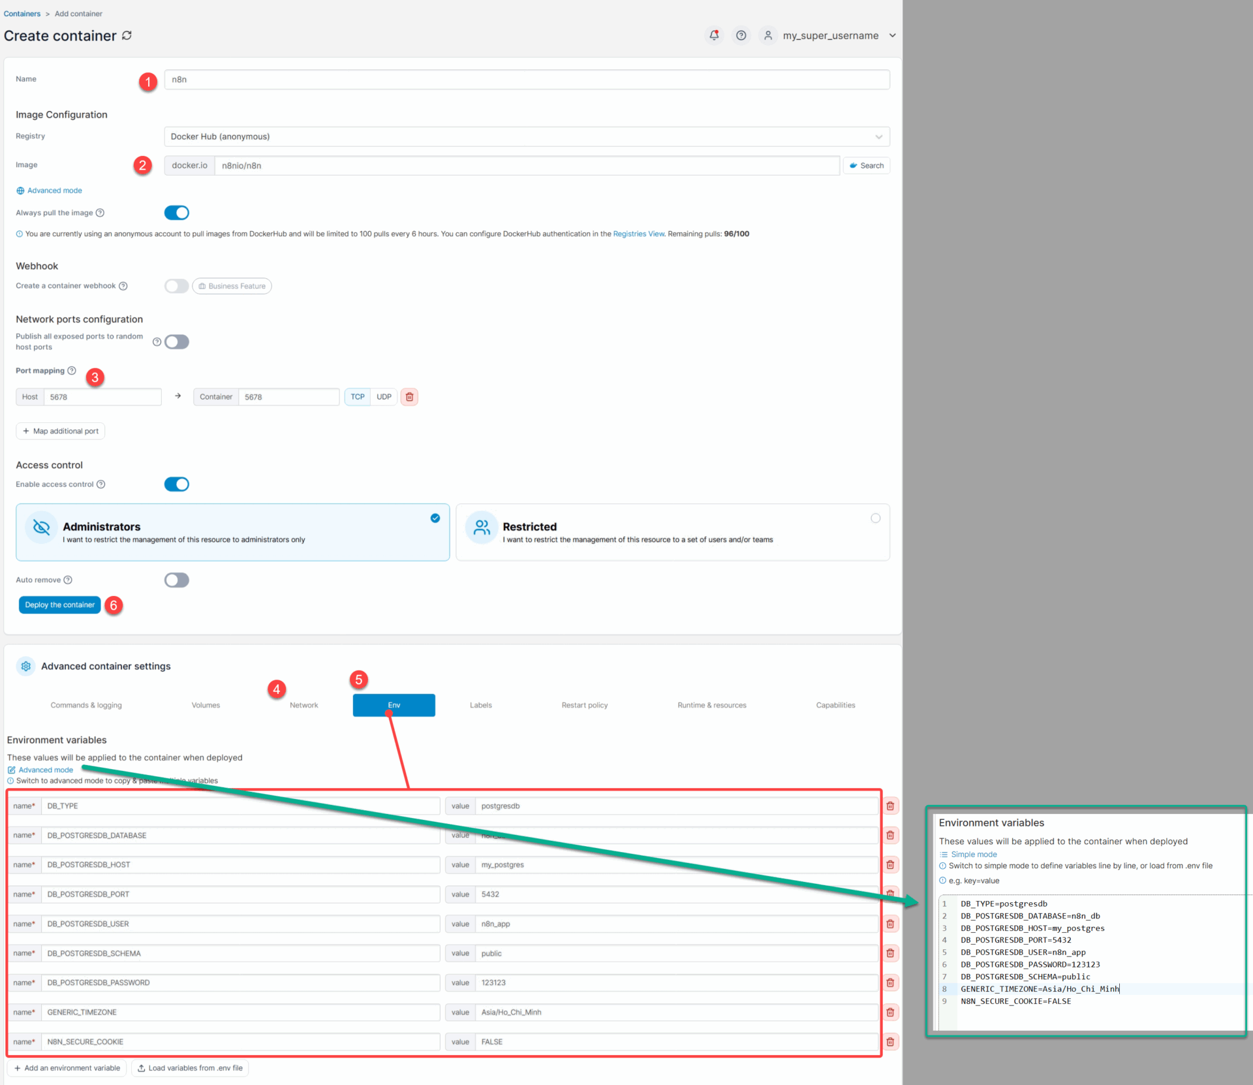Click the Name input field containing n8n
The width and height of the screenshot is (1253, 1085).
[527, 80]
